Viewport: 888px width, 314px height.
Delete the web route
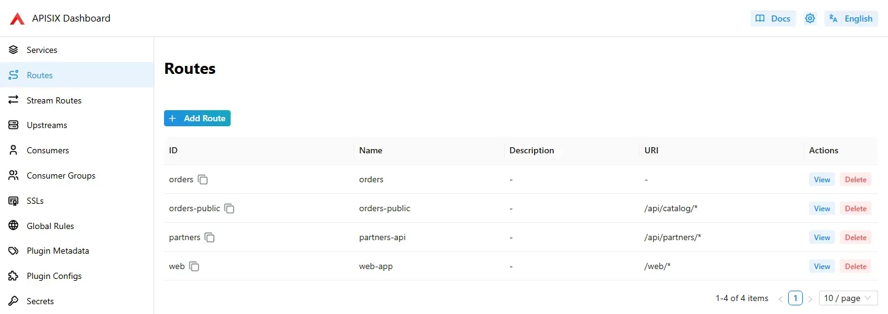pos(855,267)
